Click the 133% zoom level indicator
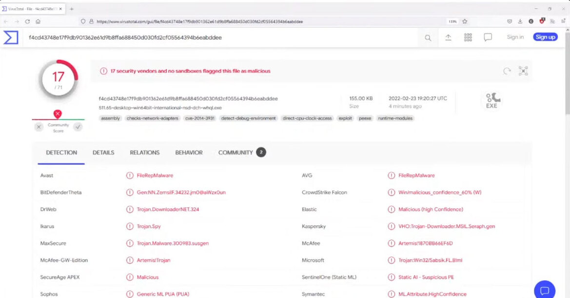The height and width of the screenshot is (298, 570). [452, 21]
